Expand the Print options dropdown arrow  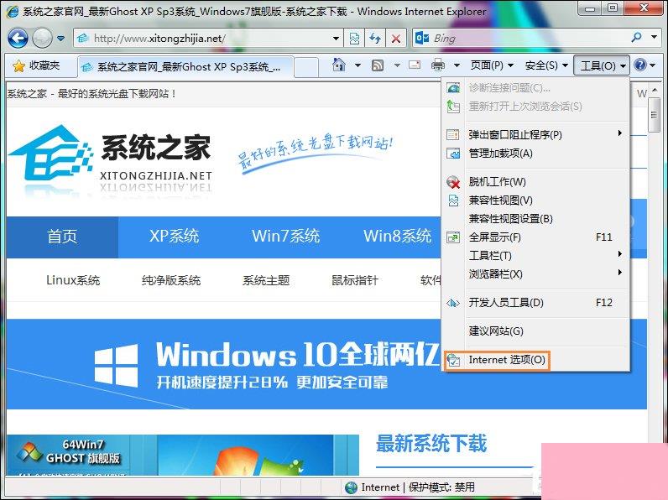tap(457, 65)
